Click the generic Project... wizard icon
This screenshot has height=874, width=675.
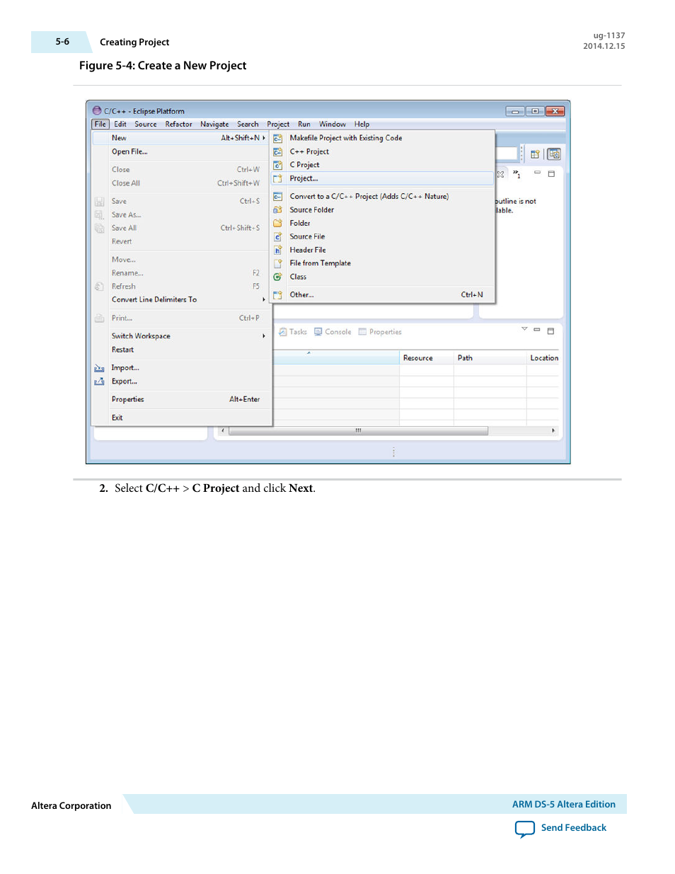pos(278,178)
